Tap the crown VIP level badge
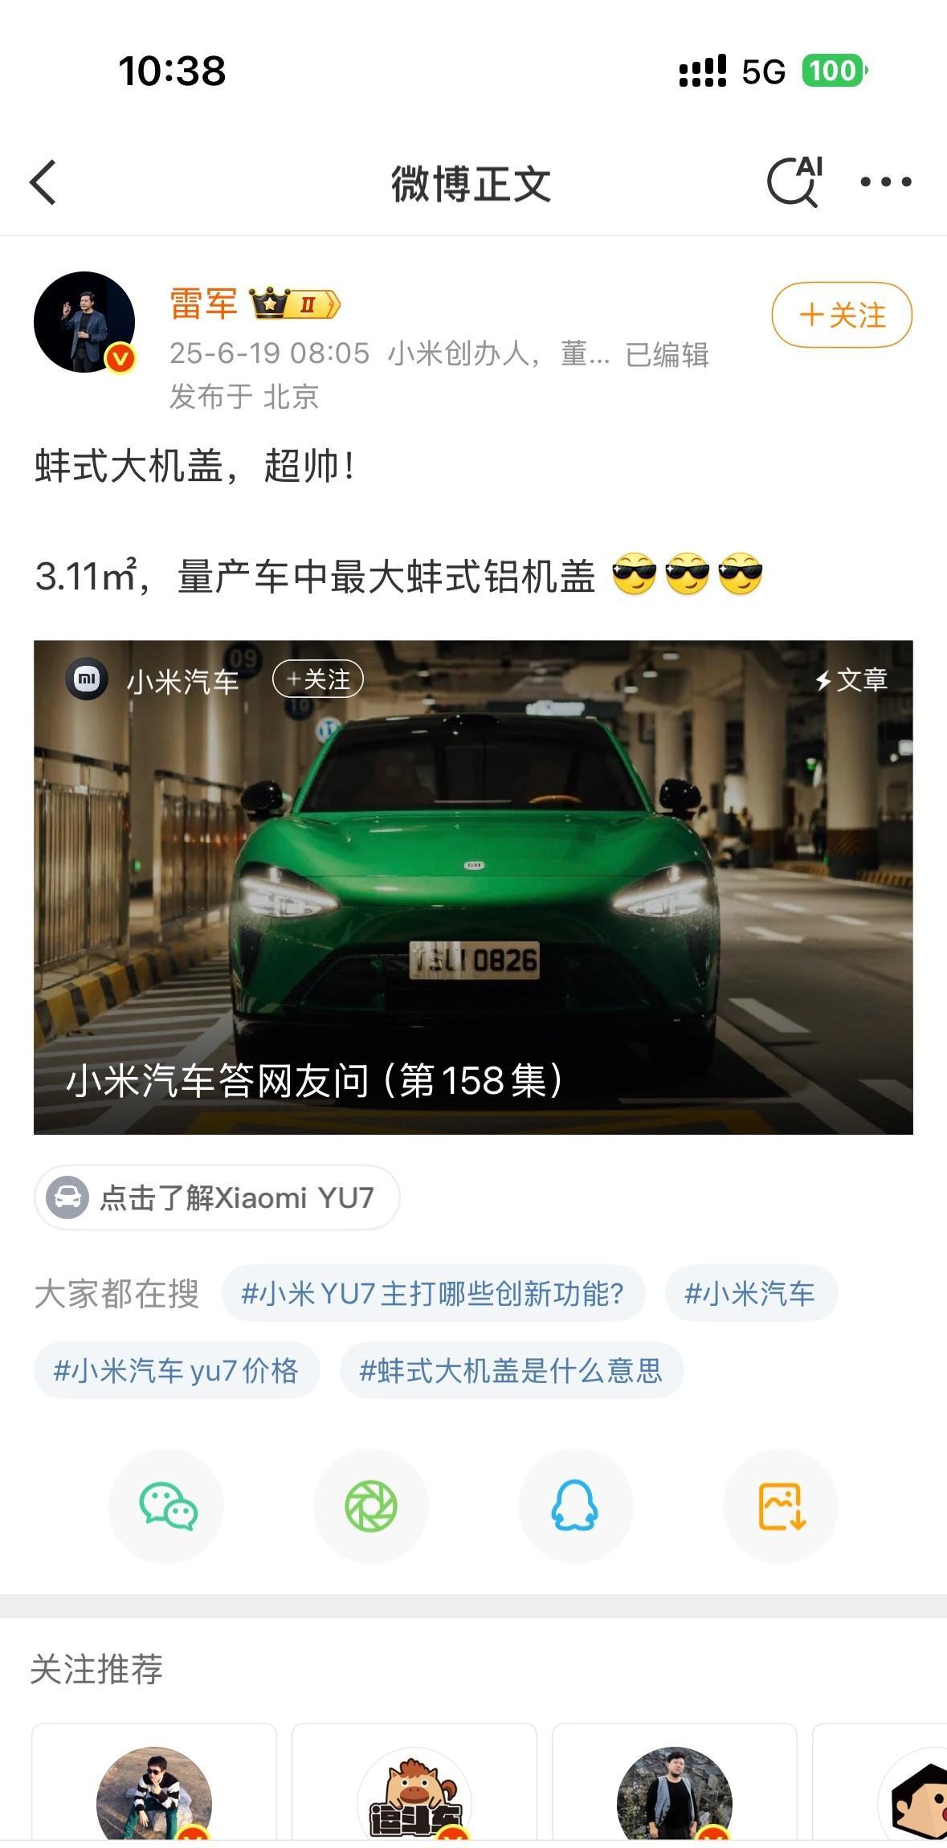Image resolution: width=947 pixels, height=1848 pixels. 294,304
